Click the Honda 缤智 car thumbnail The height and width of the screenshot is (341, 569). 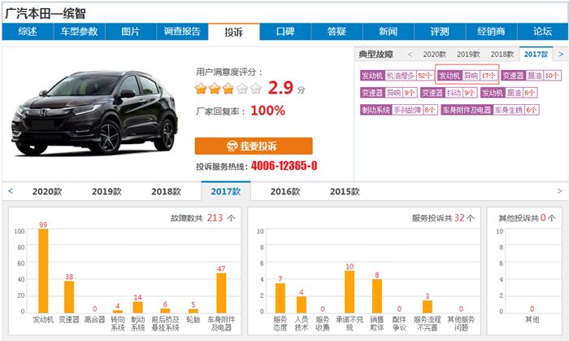[94, 112]
